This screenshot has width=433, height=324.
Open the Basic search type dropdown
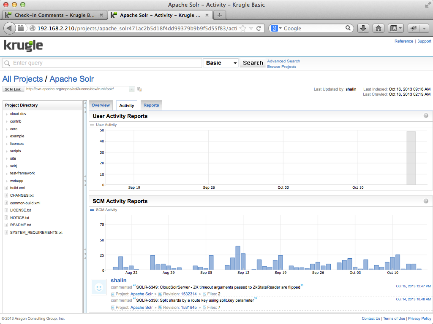click(x=221, y=63)
